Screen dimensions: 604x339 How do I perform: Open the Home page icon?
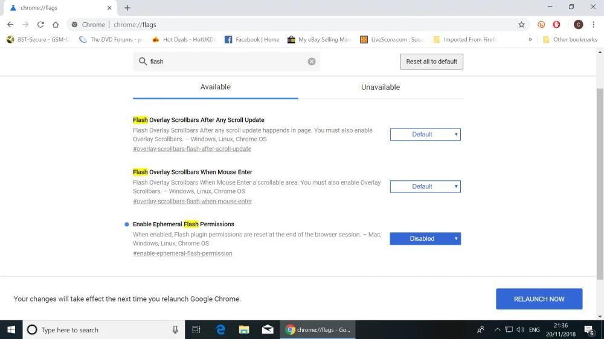coord(56,25)
